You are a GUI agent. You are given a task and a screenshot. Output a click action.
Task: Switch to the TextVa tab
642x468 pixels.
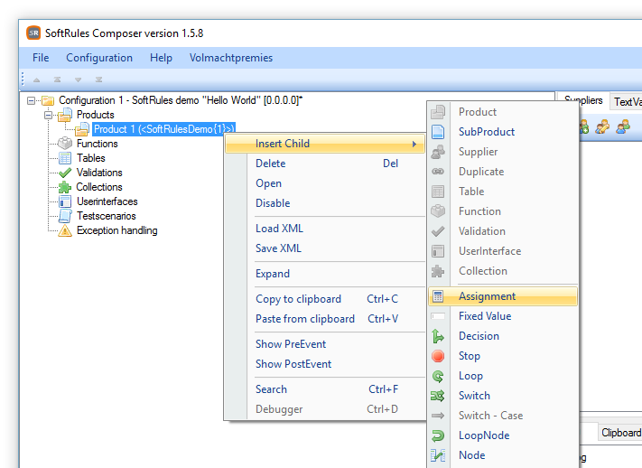[627, 101]
